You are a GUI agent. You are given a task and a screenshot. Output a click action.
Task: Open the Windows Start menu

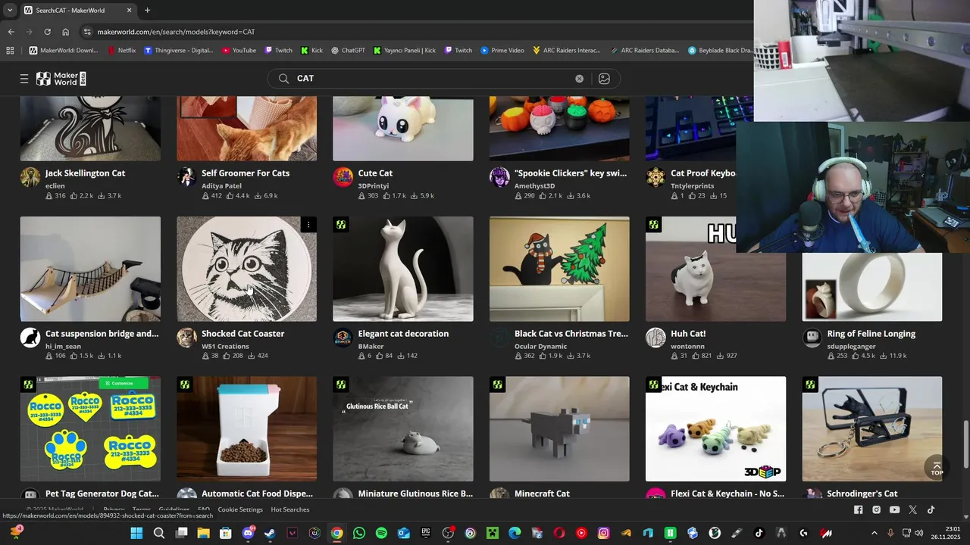tap(137, 533)
